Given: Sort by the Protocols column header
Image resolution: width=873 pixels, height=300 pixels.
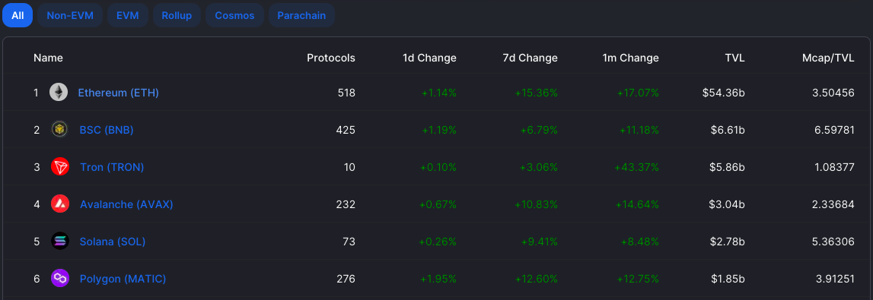Looking at the screenshot, I should pyautogui.click(x=331, y=58).
